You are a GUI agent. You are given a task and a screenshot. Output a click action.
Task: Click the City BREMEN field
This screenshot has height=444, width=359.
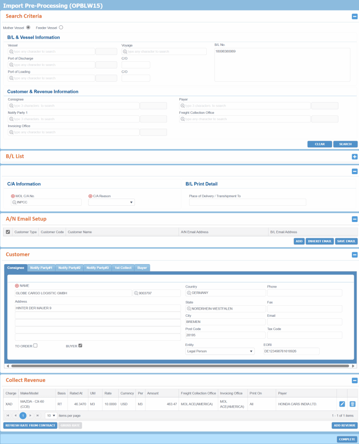click(x=225, y=322)
